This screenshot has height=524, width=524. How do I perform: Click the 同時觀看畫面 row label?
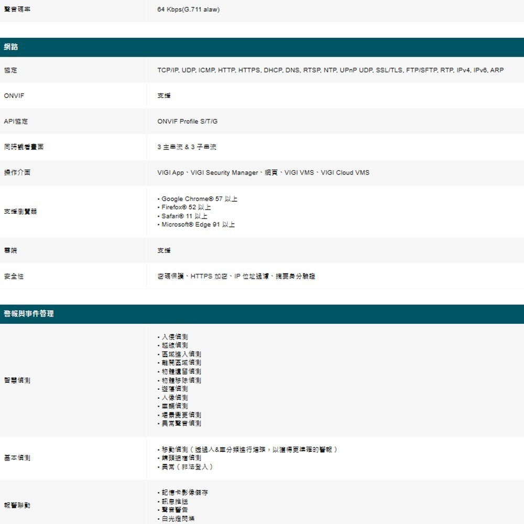coord(24,147)
